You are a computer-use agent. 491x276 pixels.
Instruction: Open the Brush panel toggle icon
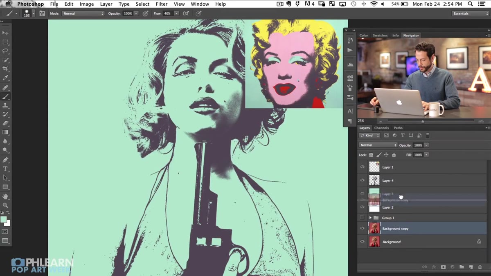pyautogui.click(x=42, y=13)
